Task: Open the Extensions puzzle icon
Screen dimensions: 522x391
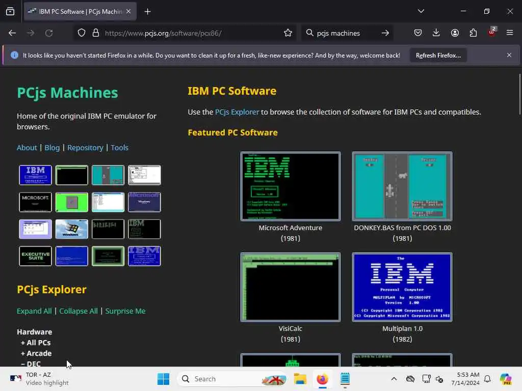Action: (x=473, y=33)
